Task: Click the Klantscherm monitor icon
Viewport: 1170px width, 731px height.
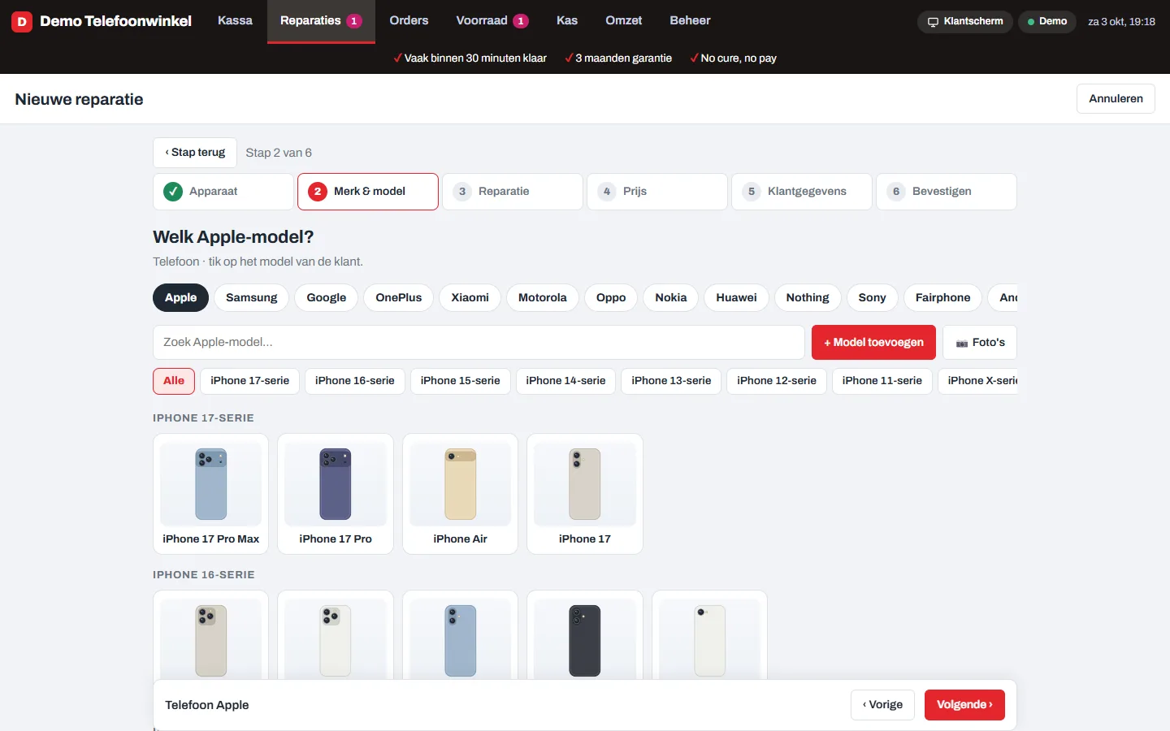Action: [933, 22]
